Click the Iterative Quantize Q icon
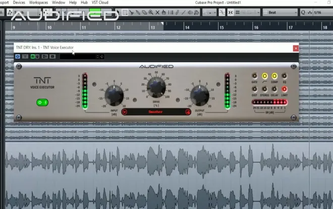The image size is (333, 209). tap(303, 13)
